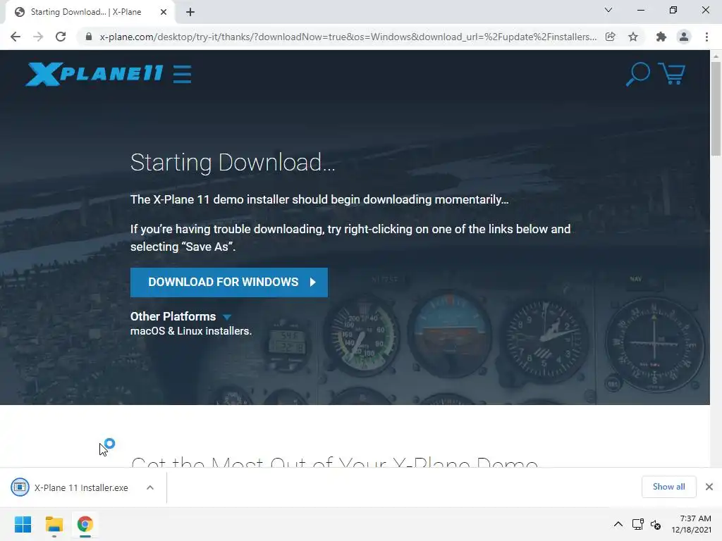Close the Starting Download tab
This screenshot has width=722, height=541.
tap(164, 12)
